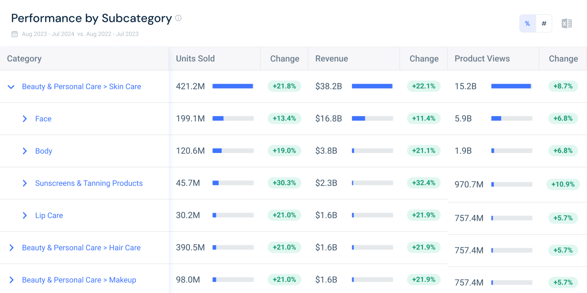Image resolution: width=587 pixels, height=293 pixels.
Task: Switch to percentage view toggle
Action: tap(527, 23)
